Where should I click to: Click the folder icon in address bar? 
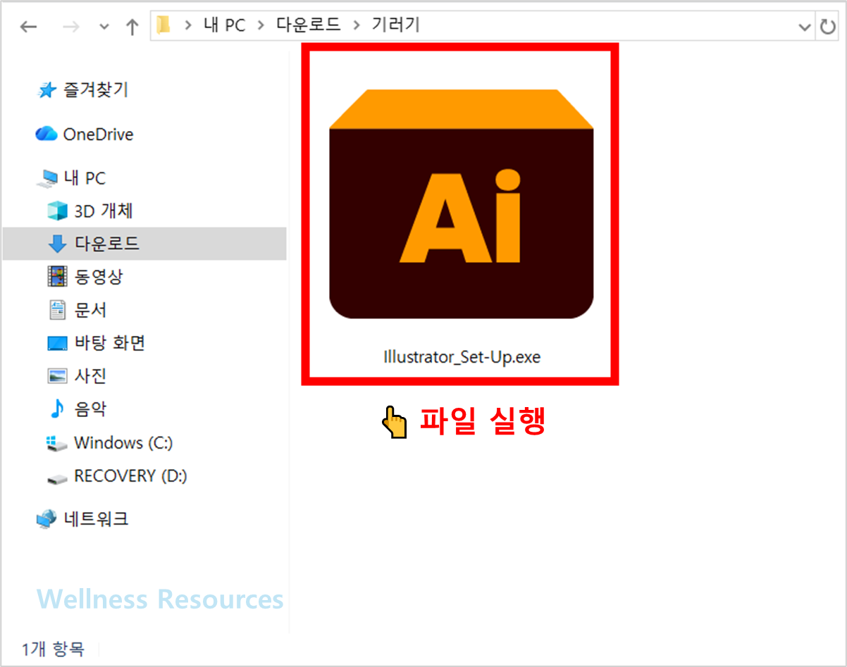(163, 26)
